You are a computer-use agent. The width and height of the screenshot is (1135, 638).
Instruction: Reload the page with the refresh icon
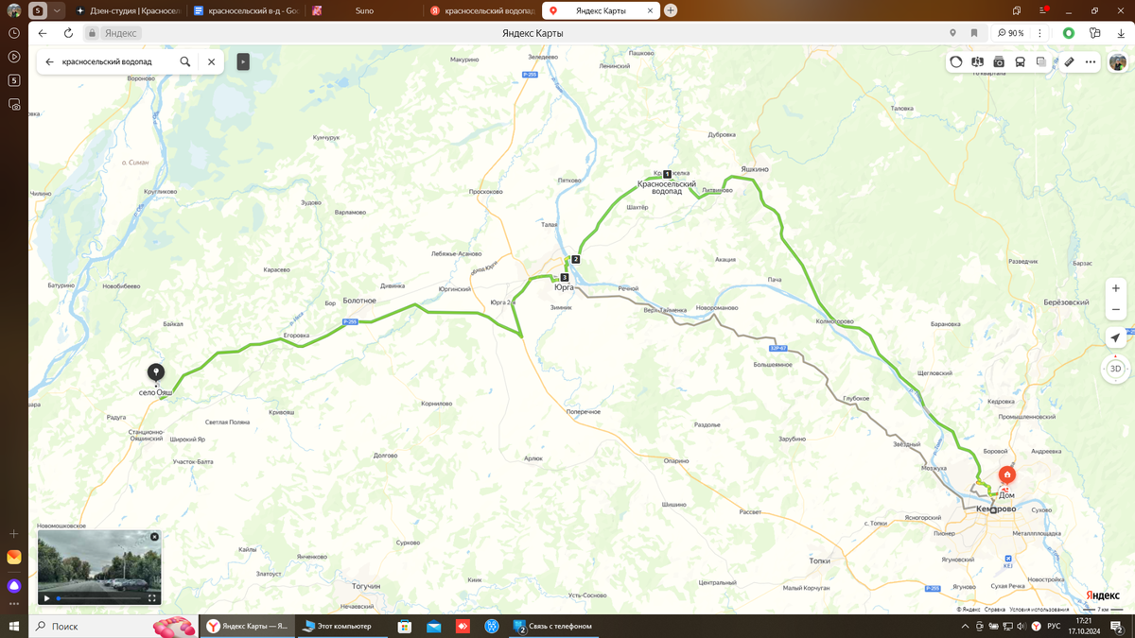(69, 33)
